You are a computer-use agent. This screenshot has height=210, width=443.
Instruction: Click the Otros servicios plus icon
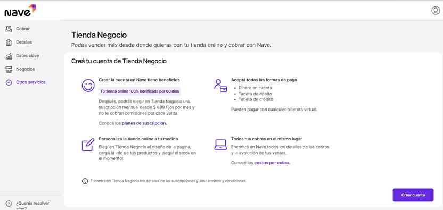click(x=9, y=83)
